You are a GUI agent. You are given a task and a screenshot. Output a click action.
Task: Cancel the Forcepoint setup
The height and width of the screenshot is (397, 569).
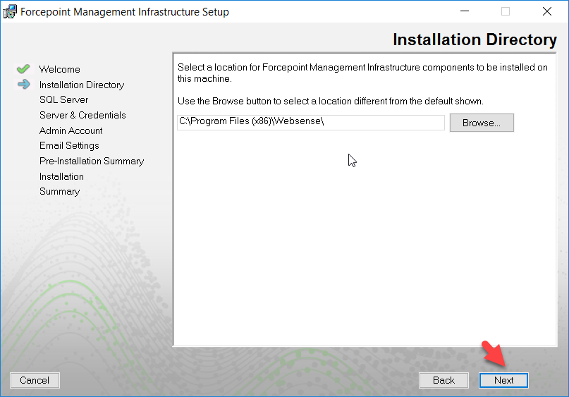point(35,380)
